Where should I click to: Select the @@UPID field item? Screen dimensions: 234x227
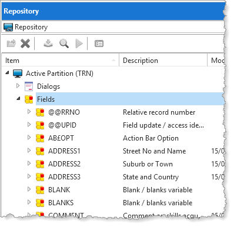pyautogui.click(x=62, y=125)
